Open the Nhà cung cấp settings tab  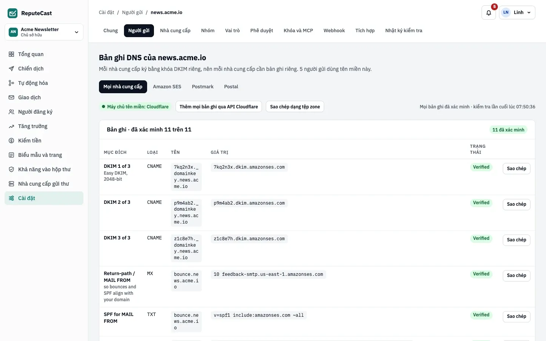[175, 31]
